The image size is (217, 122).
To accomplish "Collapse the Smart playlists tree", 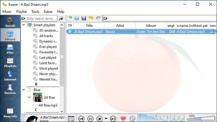I will 24,25.
